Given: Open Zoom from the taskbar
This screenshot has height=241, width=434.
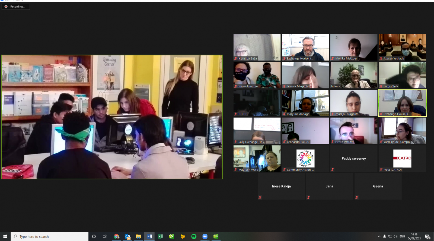Looking at the screenshot, I should tap(205, 236).
